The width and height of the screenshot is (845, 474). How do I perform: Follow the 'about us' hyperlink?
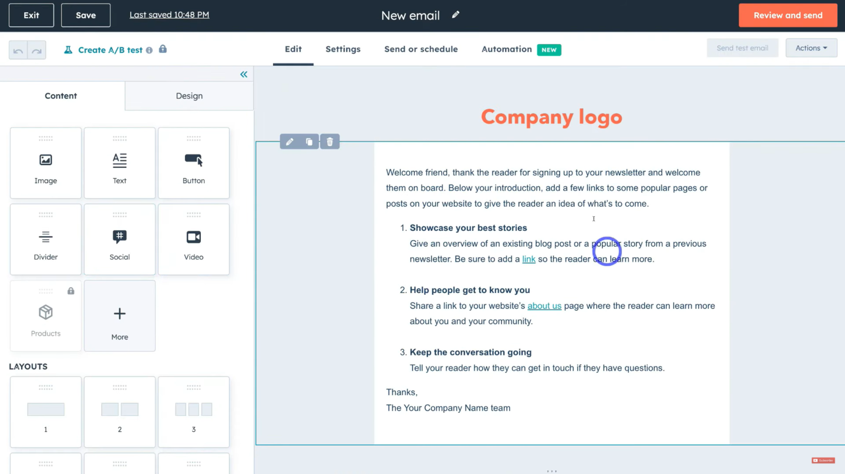544,306
